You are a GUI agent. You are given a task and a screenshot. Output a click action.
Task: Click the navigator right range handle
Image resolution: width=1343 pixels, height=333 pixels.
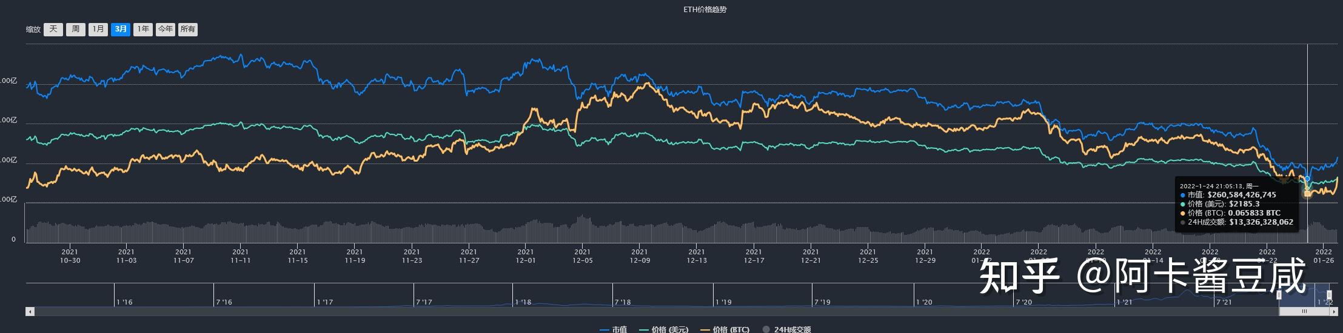pos(1329,295)
